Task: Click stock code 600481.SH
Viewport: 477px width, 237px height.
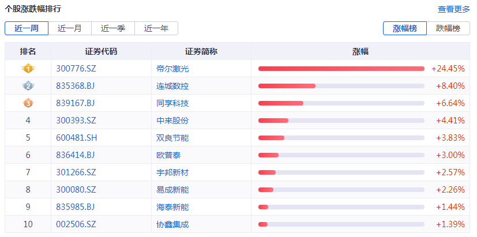Action: click(76, 138)
